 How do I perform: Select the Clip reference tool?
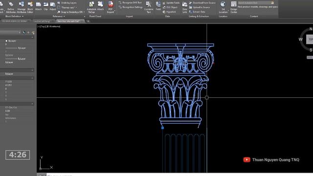pos(45,6)
